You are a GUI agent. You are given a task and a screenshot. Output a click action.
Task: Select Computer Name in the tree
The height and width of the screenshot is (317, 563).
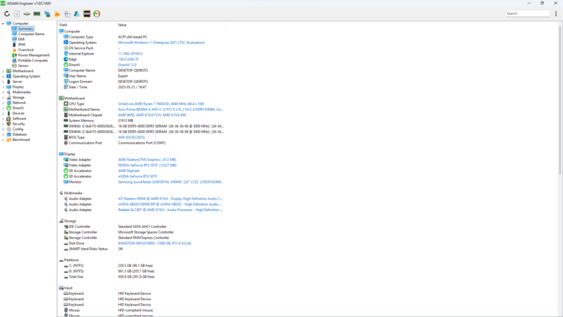(31, 34)
